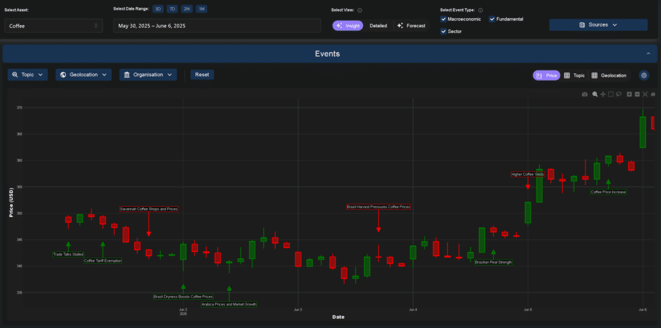Open the Topic filter dropdown
The height and width of the screenshot is (328, 661).
(x=28, y=75)
